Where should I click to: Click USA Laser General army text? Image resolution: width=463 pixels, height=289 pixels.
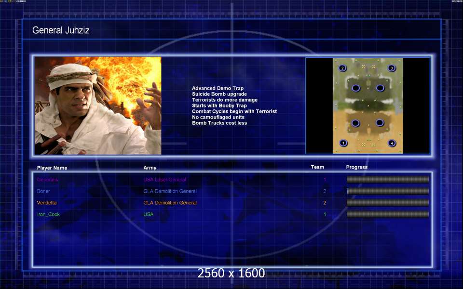165,180
